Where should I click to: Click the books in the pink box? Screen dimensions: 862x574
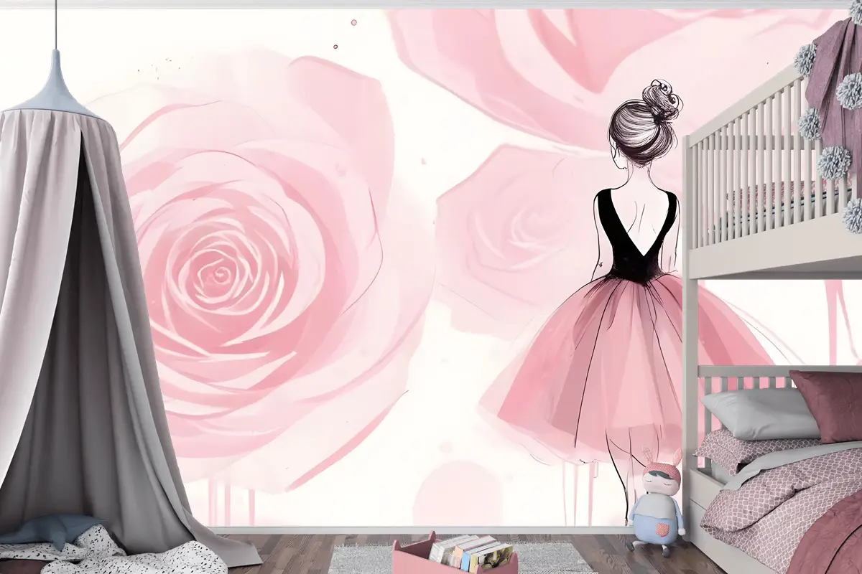pos(471,551)
